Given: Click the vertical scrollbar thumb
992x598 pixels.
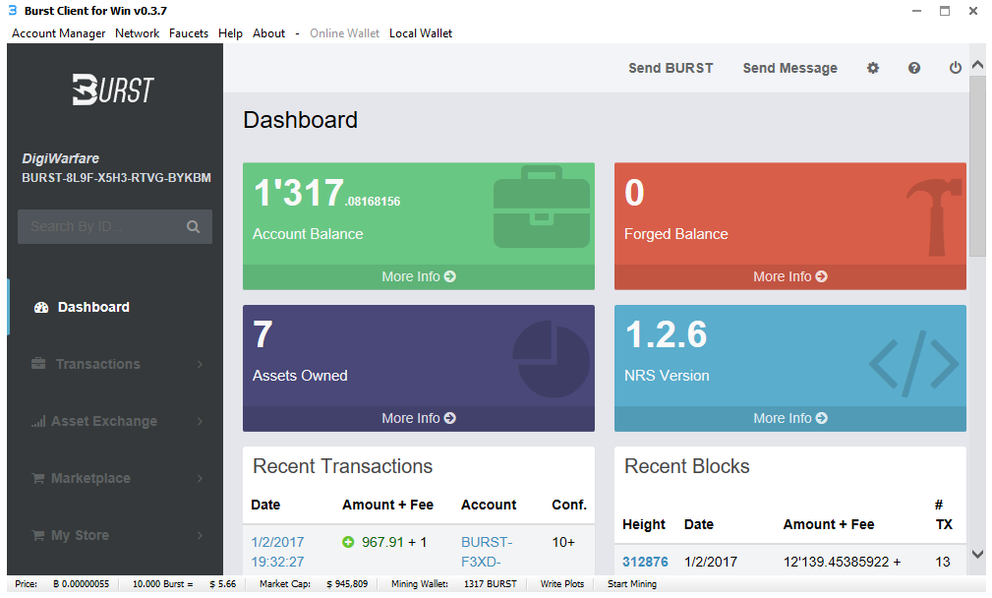Looking at the screenshot, I should [977, 166].
